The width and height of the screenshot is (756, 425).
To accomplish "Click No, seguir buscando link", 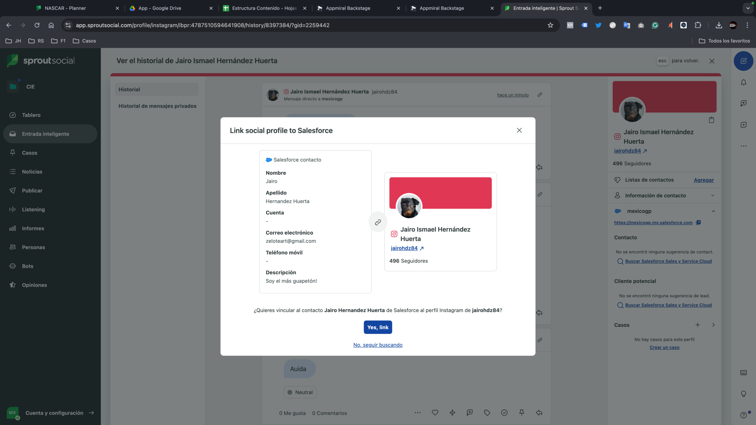I will coord(378,345).
